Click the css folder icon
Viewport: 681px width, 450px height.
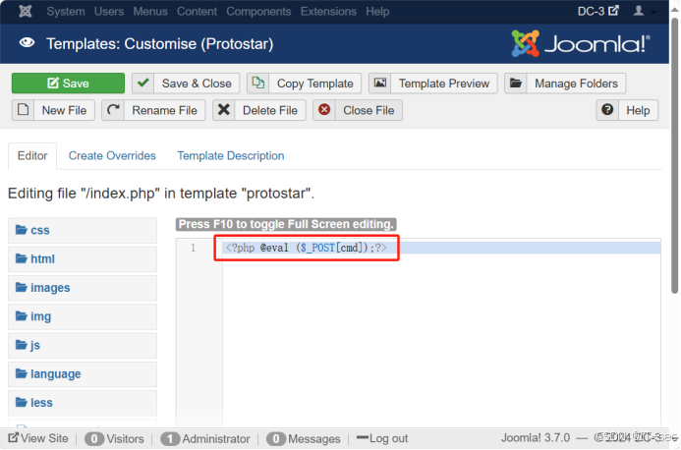click(22, 229)
